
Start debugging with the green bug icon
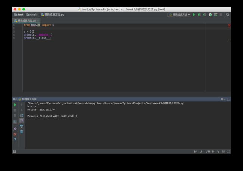coord(199,15)
